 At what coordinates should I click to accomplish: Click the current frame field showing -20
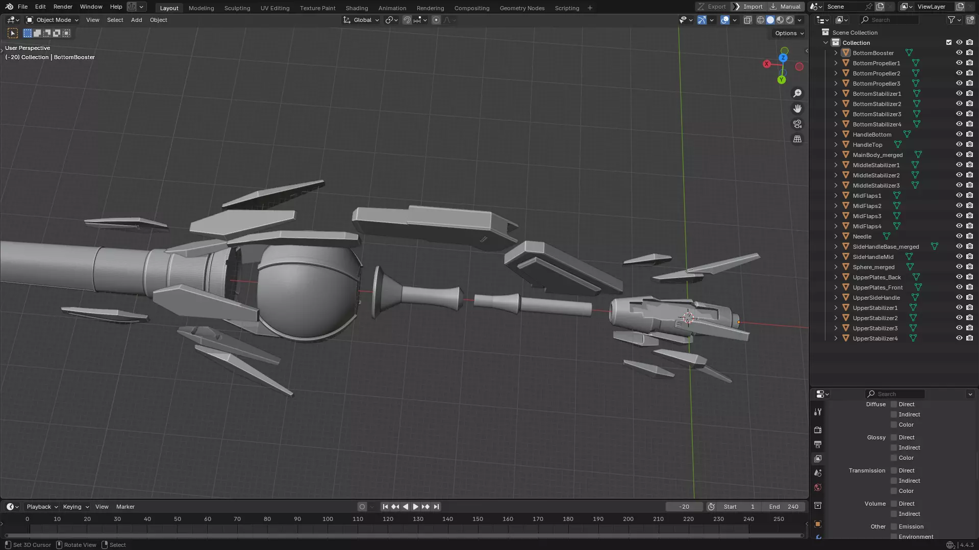[x=684, y=507]
